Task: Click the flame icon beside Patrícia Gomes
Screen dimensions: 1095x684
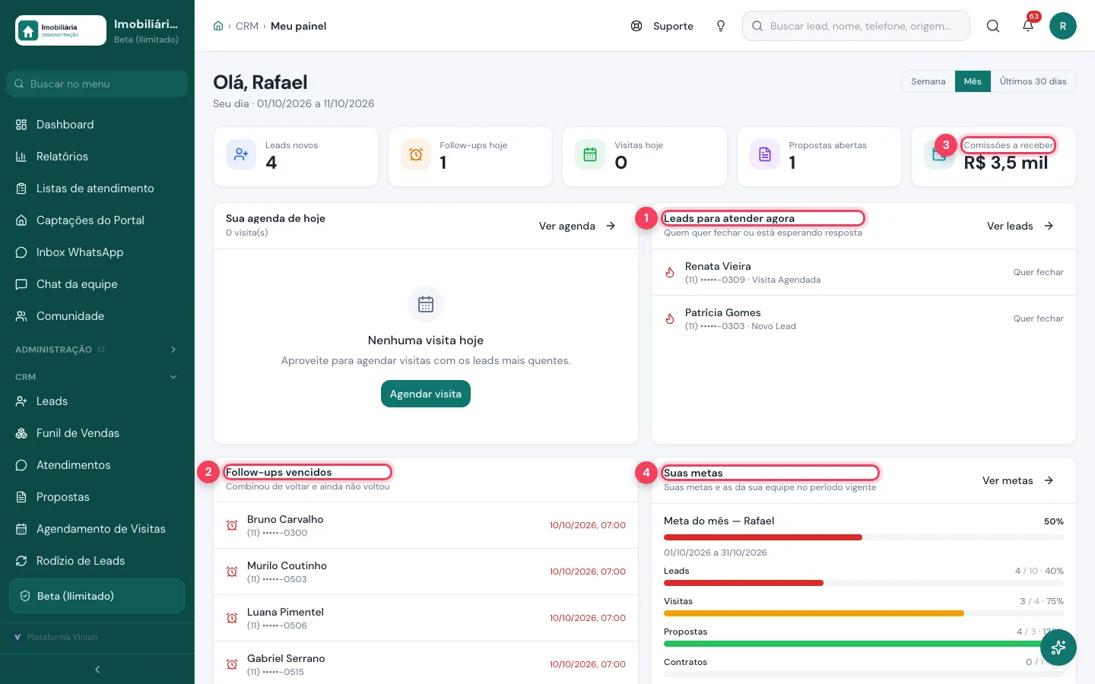Action: [x=670, y=318]
